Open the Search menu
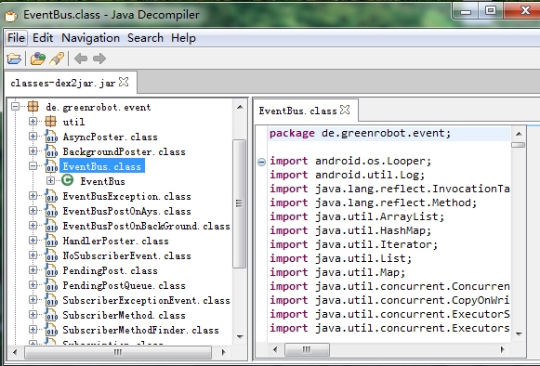The width and height of the screenshot is (540, 366). [x=145, y=37]
